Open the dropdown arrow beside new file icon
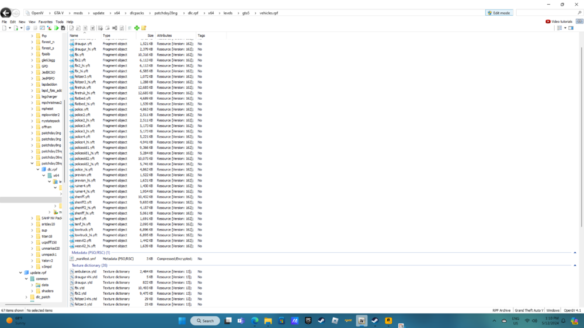Image resolution: width=584 pixels, height=328 pixels. pyautogui.click(x=10, y=28)
